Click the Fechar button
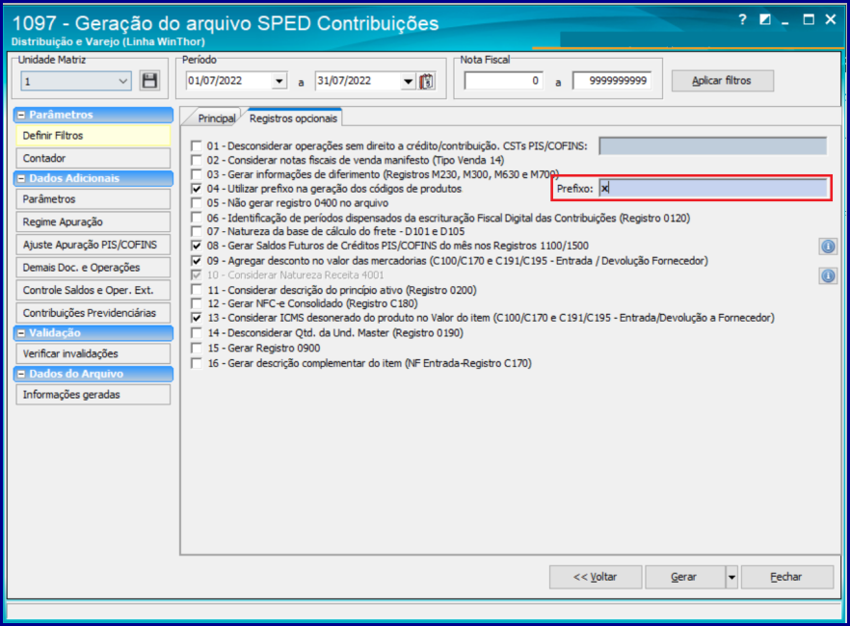The width and height of the screenshot is (850, 626). click(x=786, y=577)
